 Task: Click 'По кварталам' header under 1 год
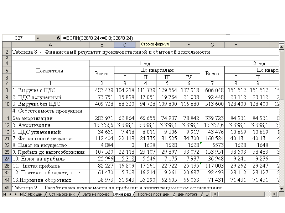[x=157, y=70]
